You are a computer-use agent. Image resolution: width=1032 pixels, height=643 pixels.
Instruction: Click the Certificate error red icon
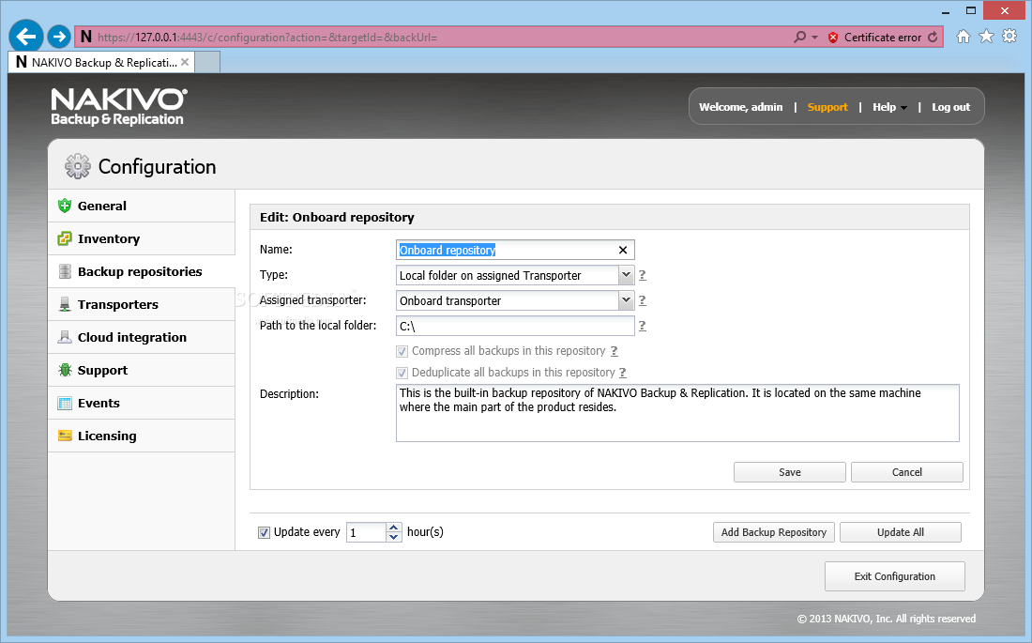point(832,38)
